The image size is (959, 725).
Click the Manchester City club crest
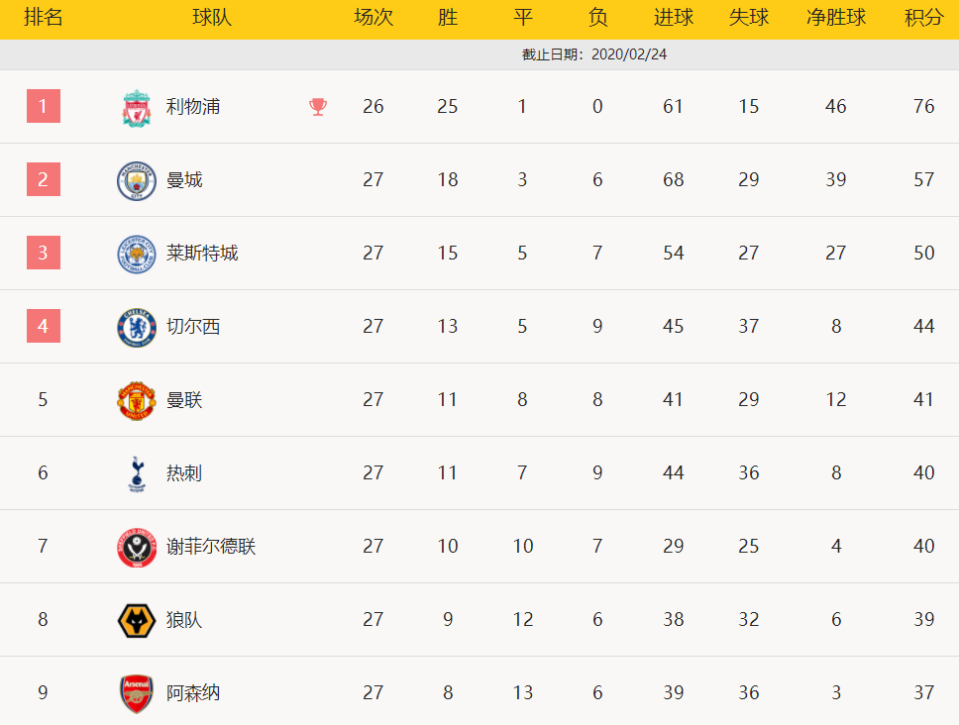[137, 180]
